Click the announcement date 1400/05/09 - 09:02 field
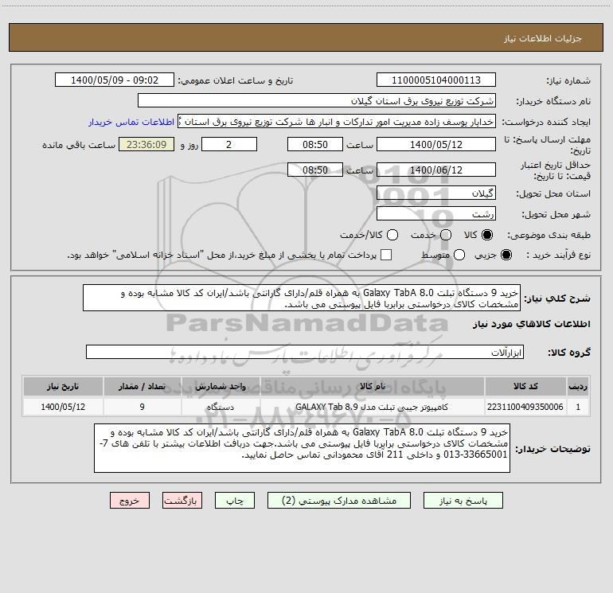613x593 pixels. click(x=115, y=80)
